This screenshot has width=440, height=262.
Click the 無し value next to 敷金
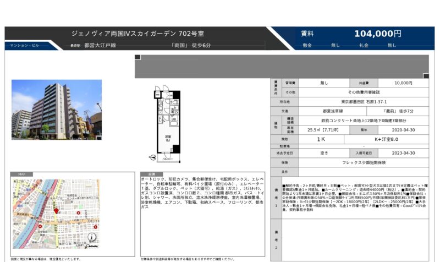click(x=335, y=45)
